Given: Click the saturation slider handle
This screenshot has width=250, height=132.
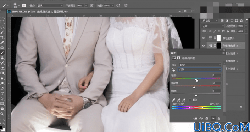Looking at the screenshot, I should pos(194,88).
